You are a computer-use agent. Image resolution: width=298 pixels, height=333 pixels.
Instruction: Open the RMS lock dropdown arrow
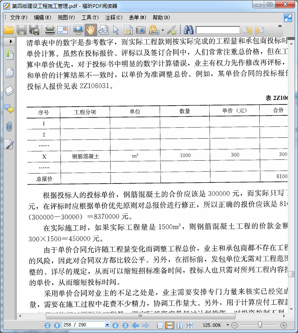pyautogui.click(x=163, y=30)
